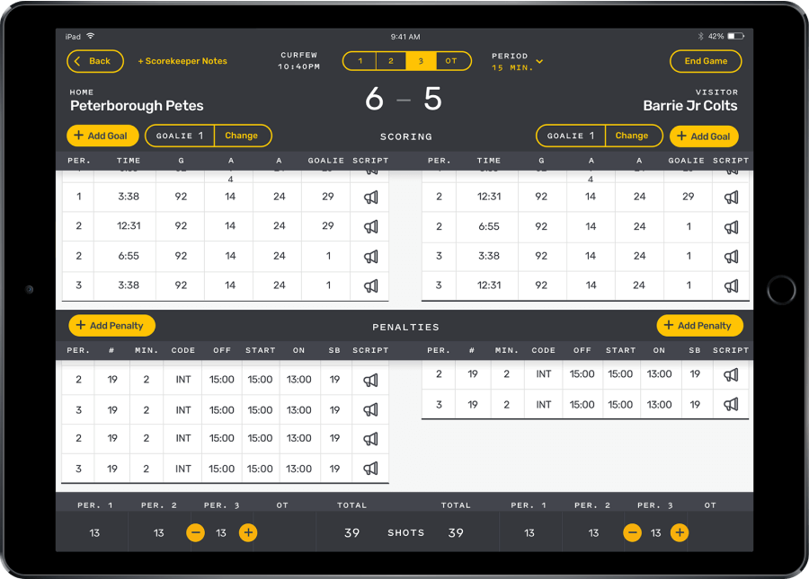This screenshot has height=579, width=809.
Task: Play the announcement for home team's 3:38 period 1 goal
Action: (370, 196)
